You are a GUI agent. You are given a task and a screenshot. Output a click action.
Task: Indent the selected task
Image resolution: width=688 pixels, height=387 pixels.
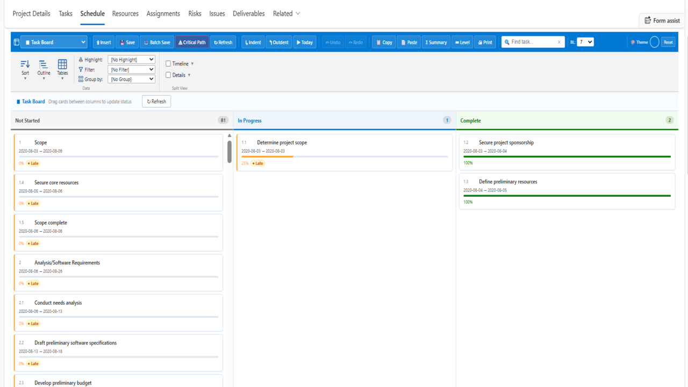point(253,42)
